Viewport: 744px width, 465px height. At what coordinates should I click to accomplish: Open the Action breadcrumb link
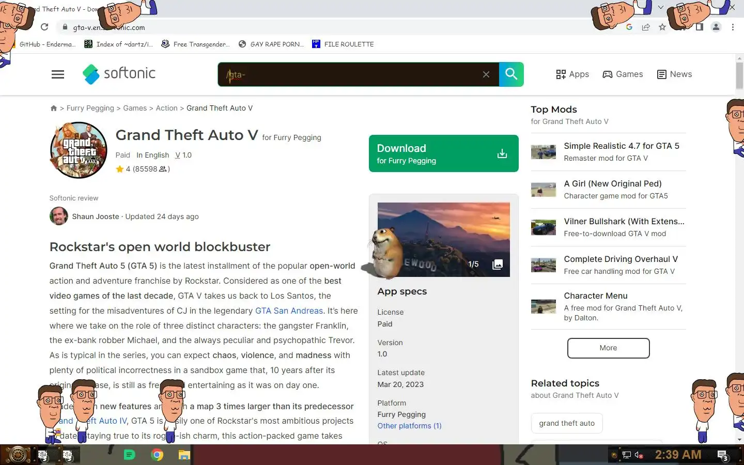pyautogui.click(x=166, y=108)
